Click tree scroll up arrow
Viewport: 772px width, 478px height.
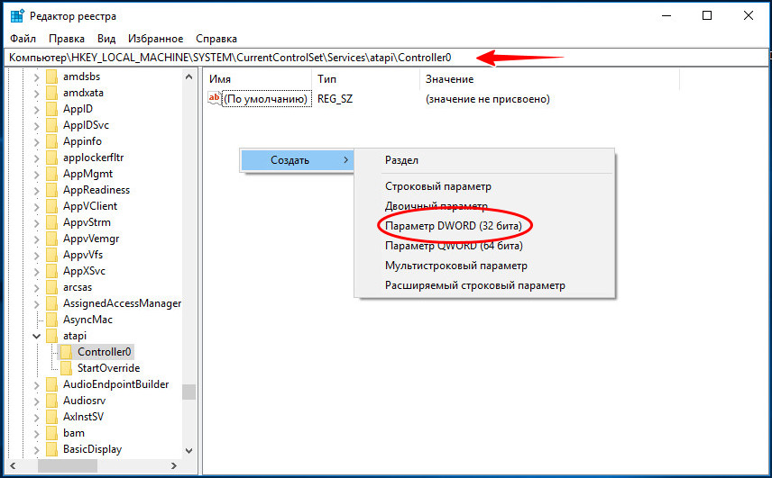pyautogui.click(x=189, y=77)
